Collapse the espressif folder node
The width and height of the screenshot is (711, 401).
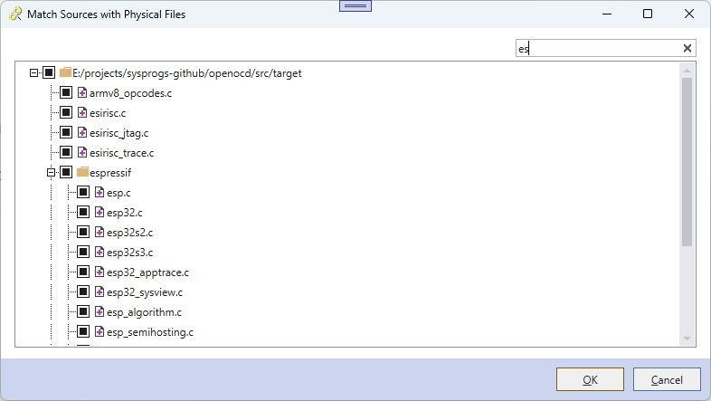coord(51,172)
